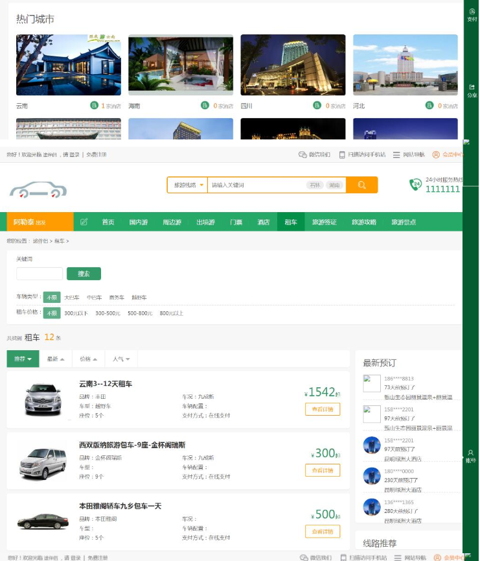480x561 pixels.
Task: Sort results by 推荐
Action: click(x=23, y=359)
